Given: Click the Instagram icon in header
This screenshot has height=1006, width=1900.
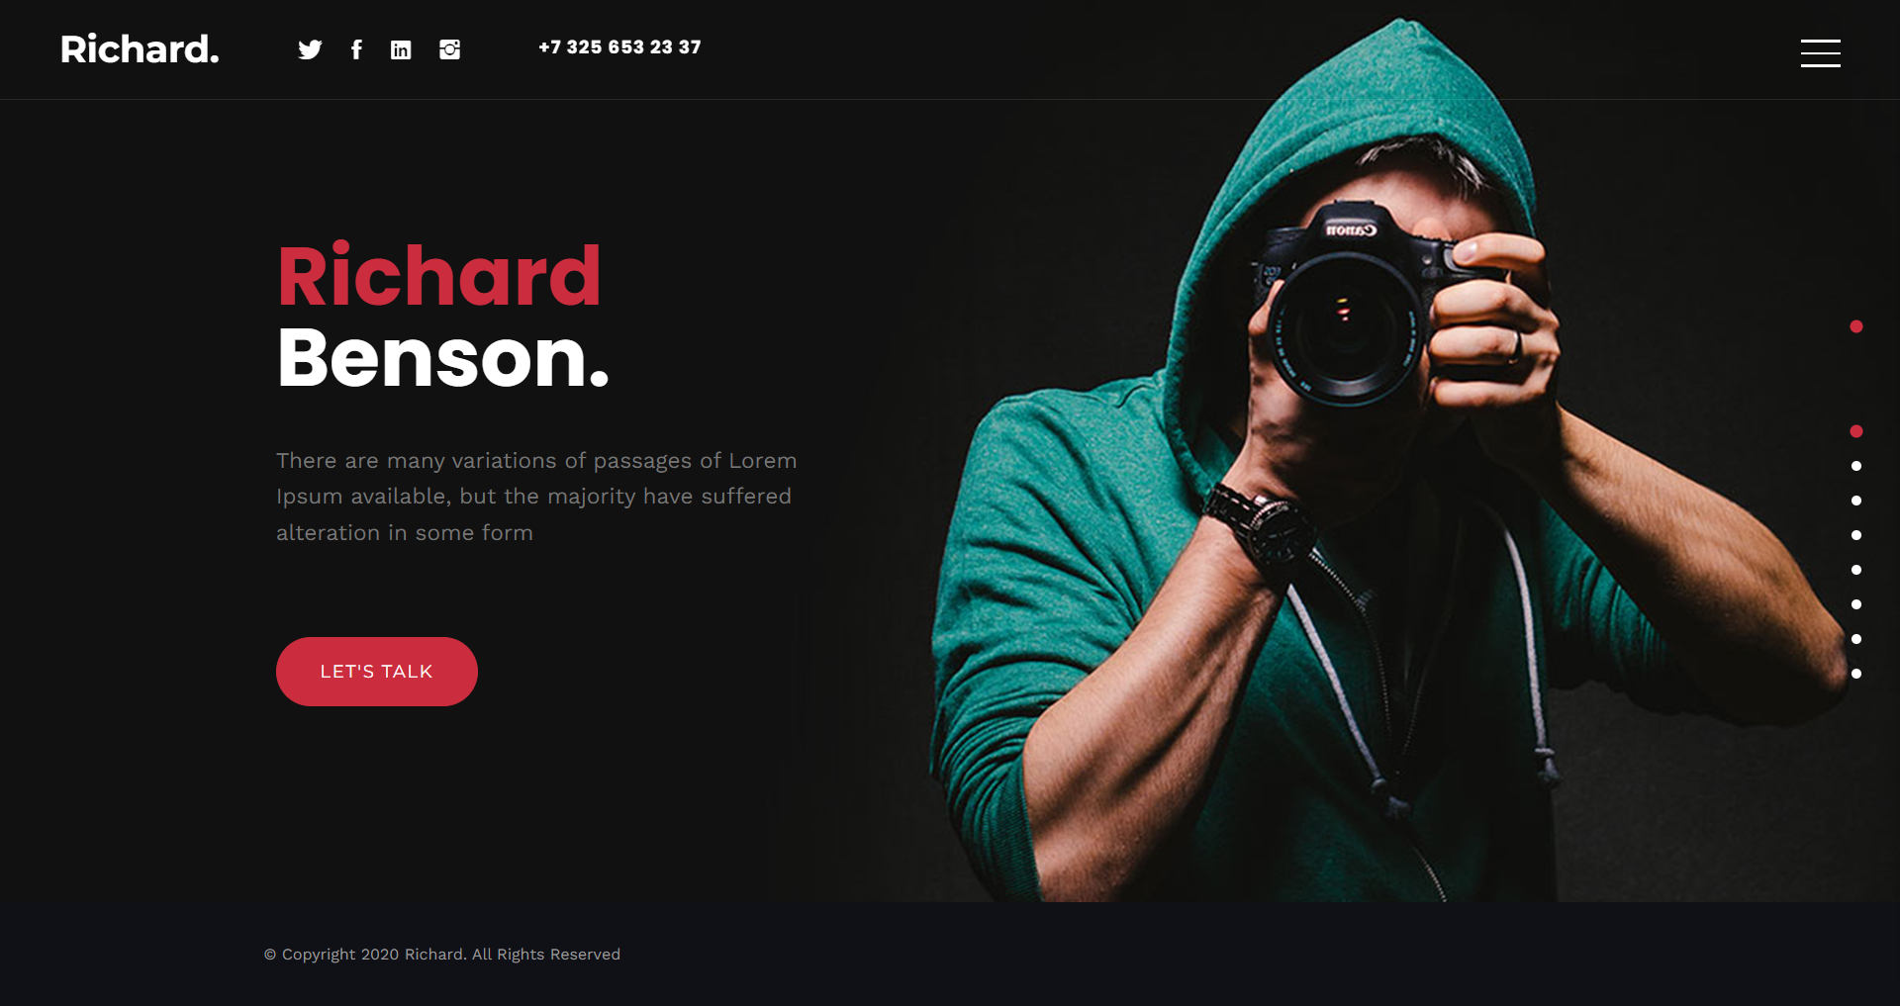Looking at the screenshot, I should [x=449, y=49].
